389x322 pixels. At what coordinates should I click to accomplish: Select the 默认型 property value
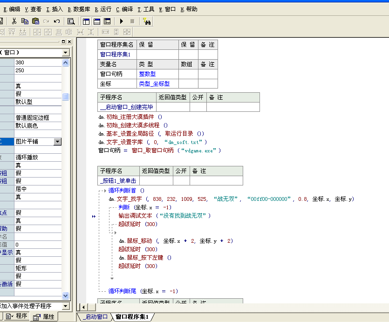(x=38, y=102)
